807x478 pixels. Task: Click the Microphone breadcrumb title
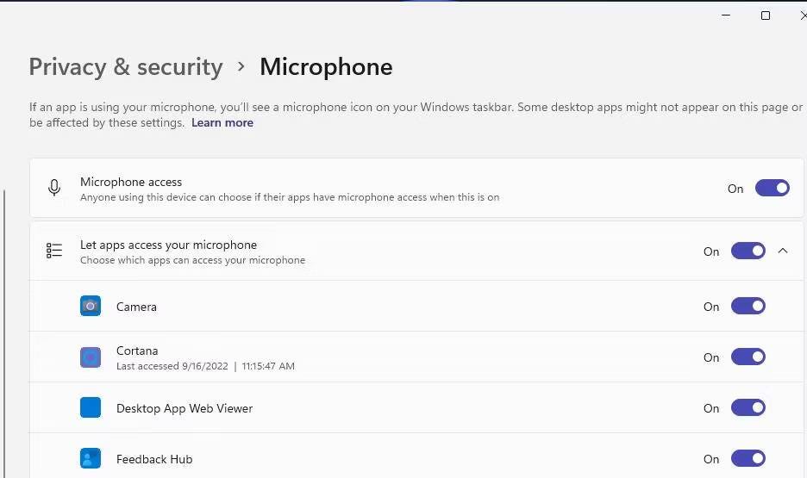pyautogui.click(x=326, y=67)
